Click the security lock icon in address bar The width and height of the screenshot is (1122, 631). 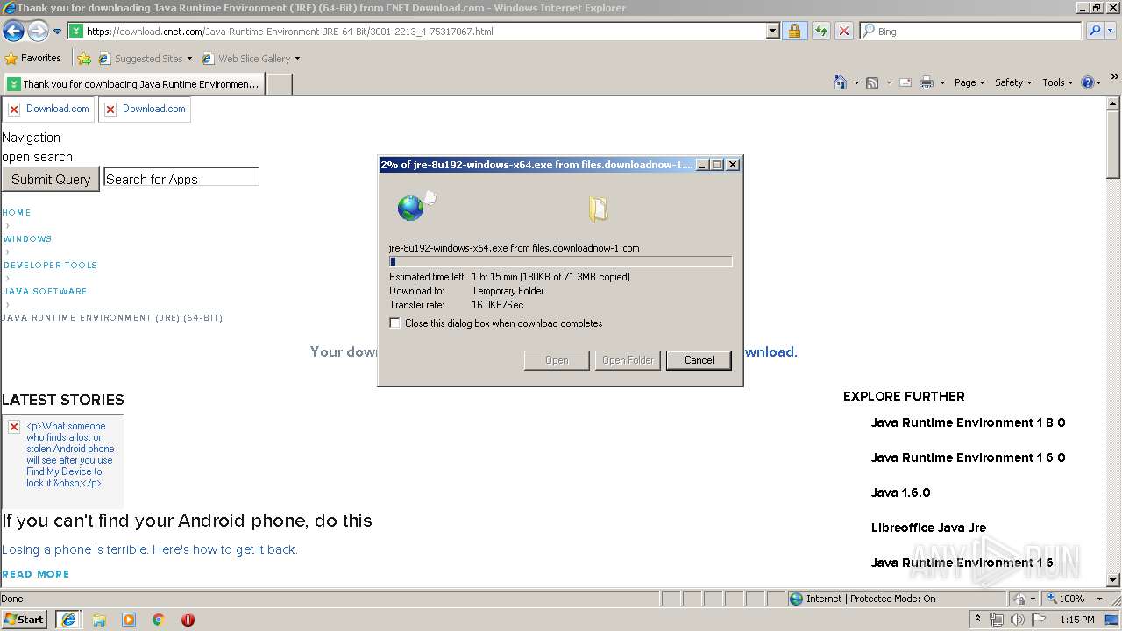(x=794, y=31)
